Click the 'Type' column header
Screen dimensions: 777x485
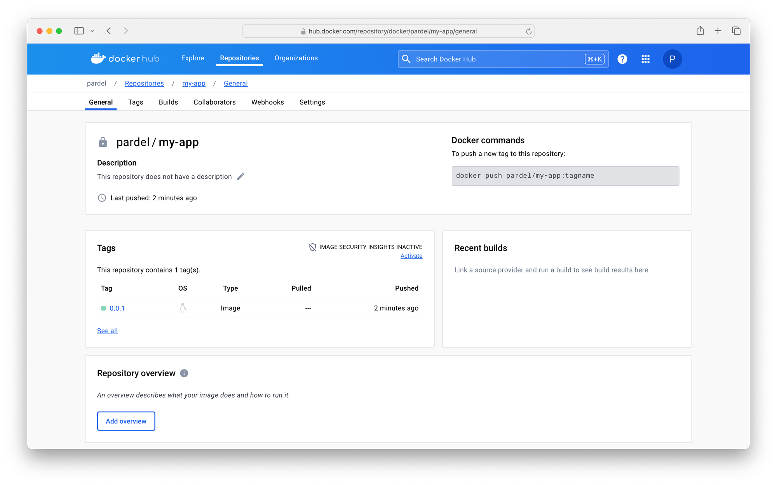coord(230,288)
